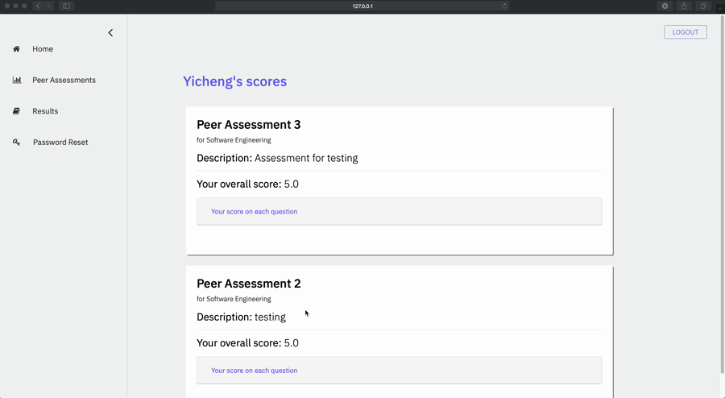The image size is (725, 398).
Task: Go to Peer Assessments page
Action: coord(64,80)
